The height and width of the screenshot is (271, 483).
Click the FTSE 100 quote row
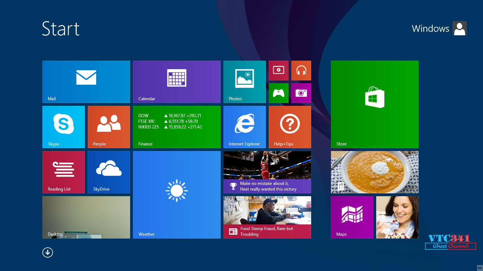pyautogui.click(x=168, y=121)
